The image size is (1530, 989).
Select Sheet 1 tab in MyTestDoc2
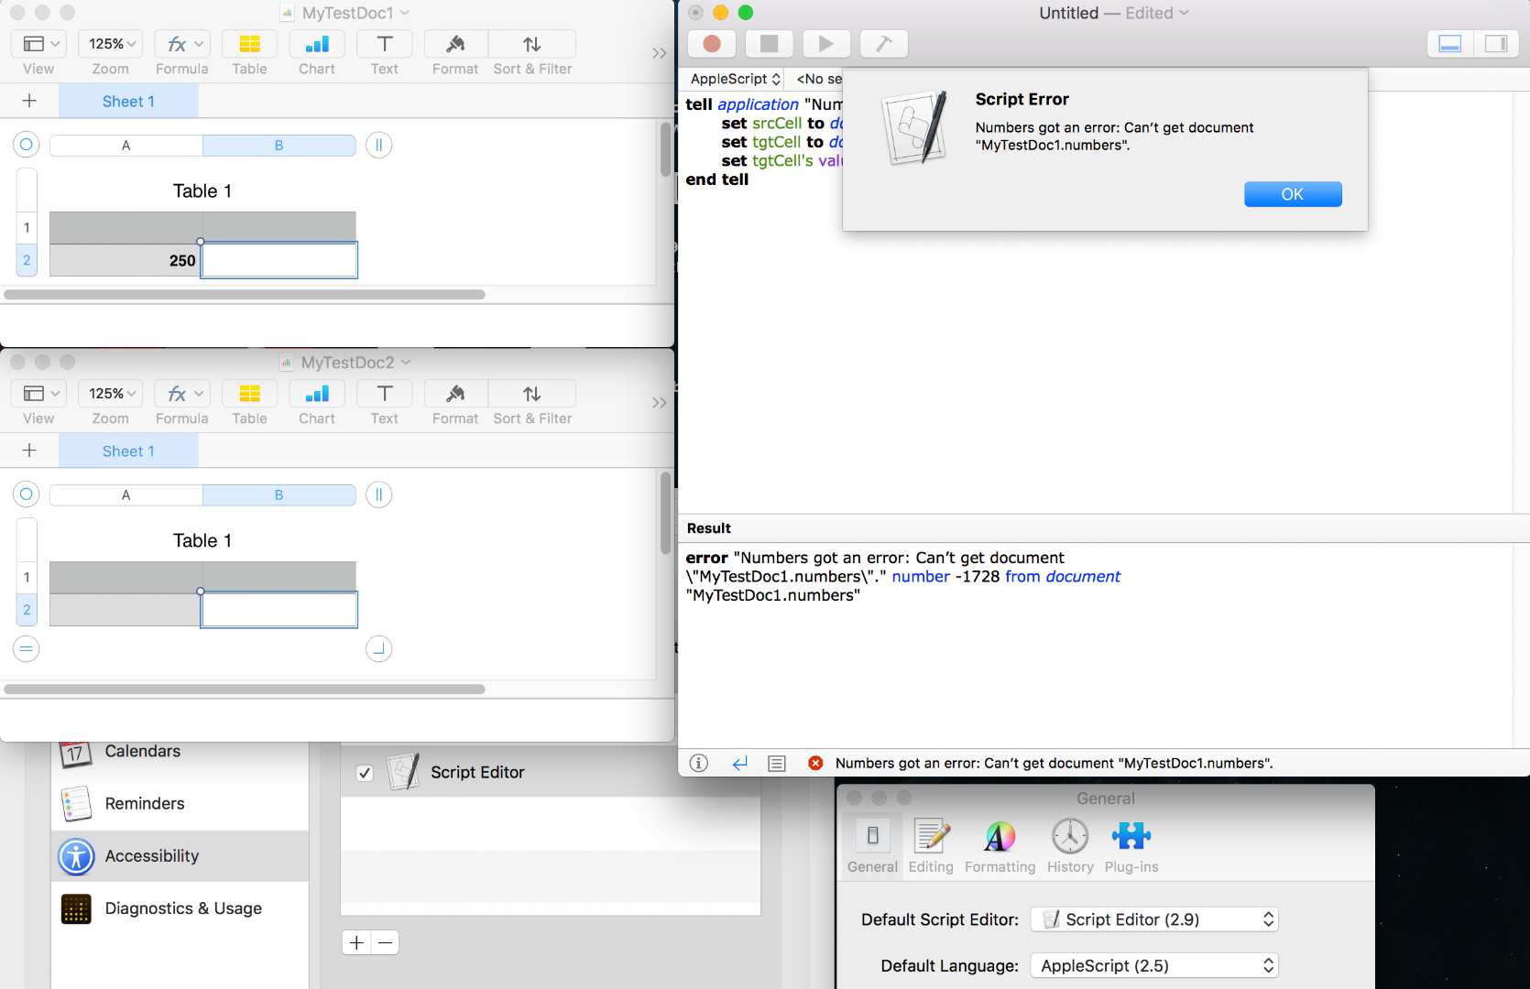click(x=128, y=451)
